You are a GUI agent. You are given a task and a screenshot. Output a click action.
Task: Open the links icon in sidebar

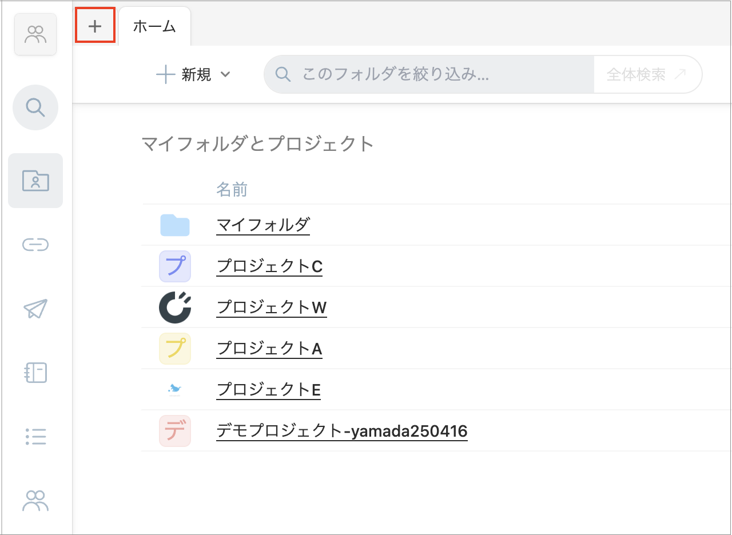[x=35, y=245]
